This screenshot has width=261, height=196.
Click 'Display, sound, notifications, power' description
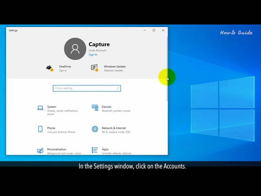pyautogui.click(x=62, y=112)
